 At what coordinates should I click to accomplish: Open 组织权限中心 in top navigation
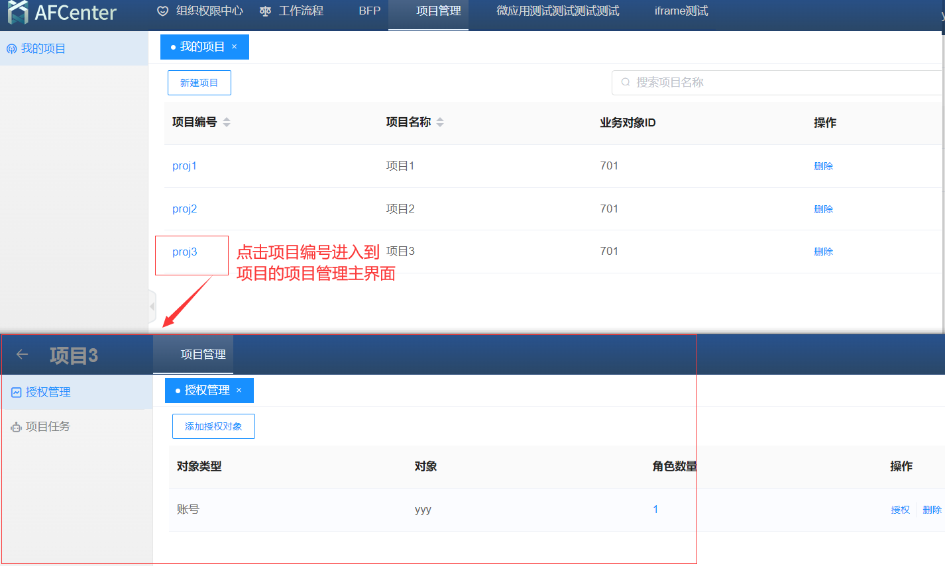200,11
